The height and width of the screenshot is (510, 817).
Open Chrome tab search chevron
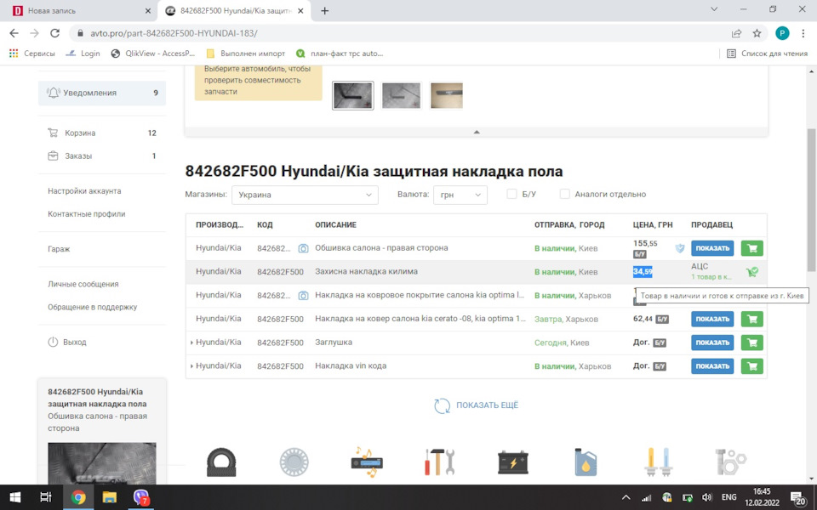pos(714,9)
